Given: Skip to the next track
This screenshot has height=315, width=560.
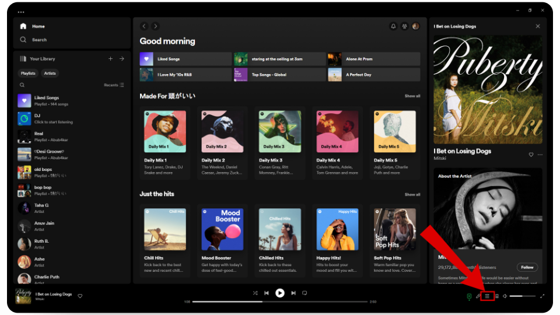Looking at the screenshot, I should (293, 293).
